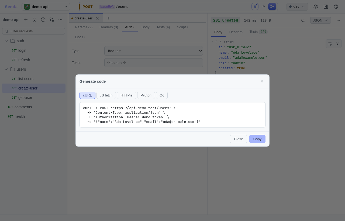Click inside the generated curl code box

(x=172, y=115)
